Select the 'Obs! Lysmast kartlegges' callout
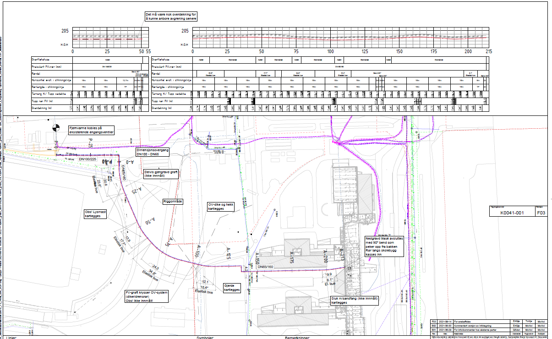 coord(96,214)
